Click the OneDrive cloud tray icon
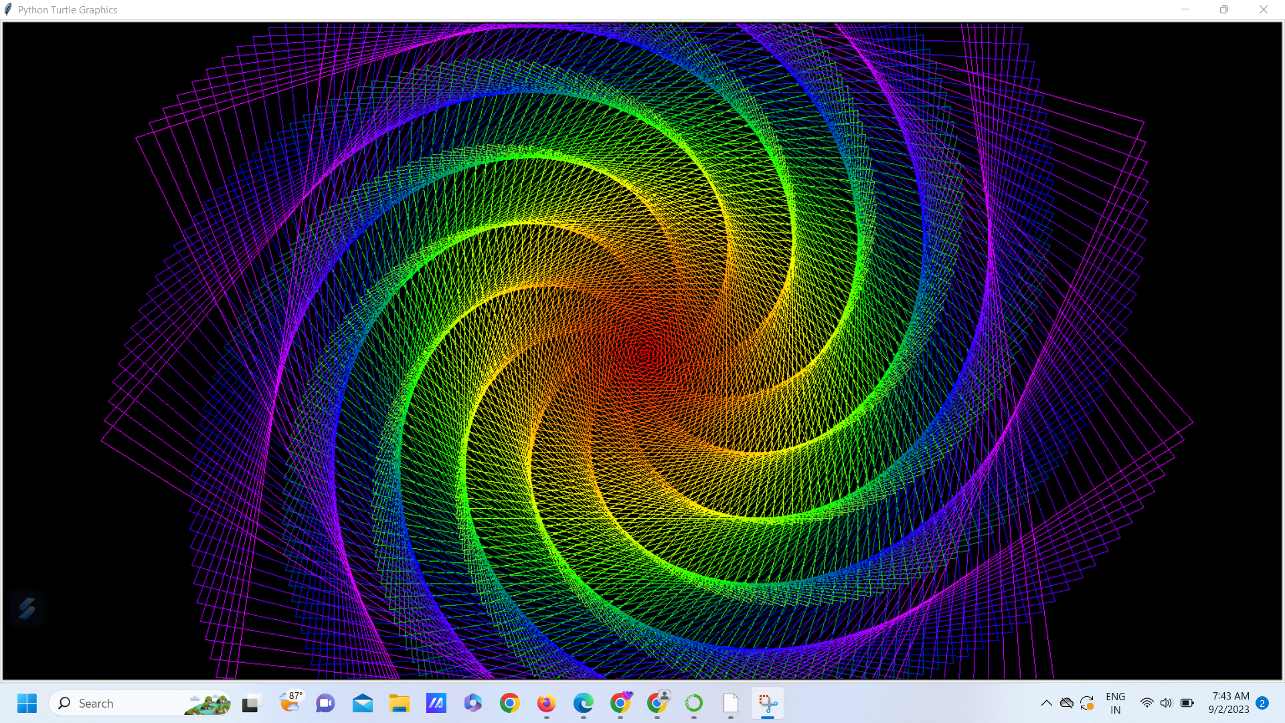 (x=1067, y=703)
